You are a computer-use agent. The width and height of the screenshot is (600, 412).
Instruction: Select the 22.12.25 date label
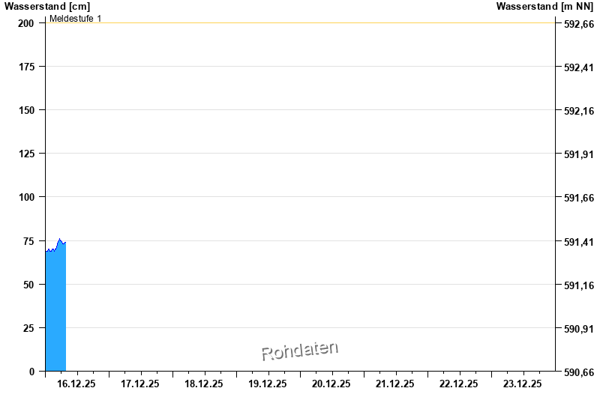coord(459,384)
